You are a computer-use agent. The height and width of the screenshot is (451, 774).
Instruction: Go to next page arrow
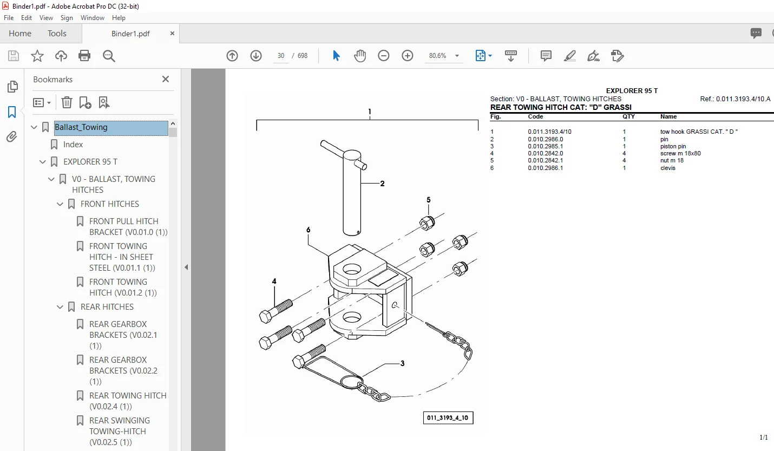pyautogui.click(x=256, y=56)
